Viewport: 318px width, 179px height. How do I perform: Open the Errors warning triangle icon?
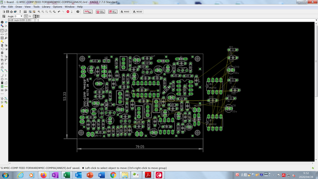2,106
